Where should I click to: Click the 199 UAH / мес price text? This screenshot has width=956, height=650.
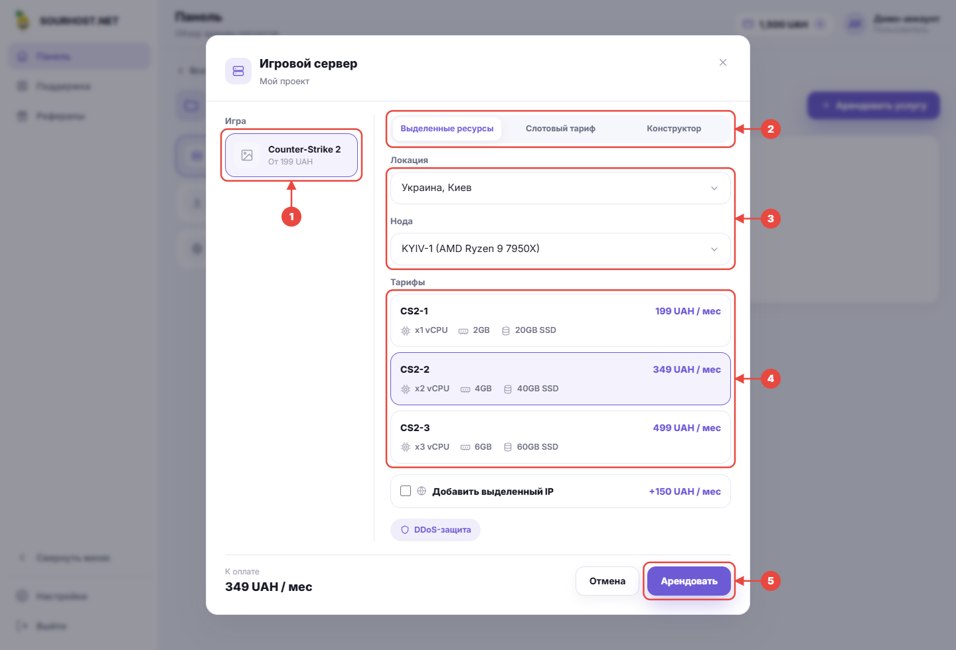[688, 311]
